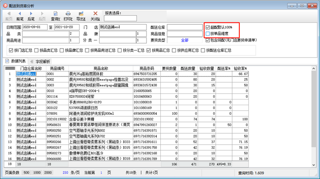320x179 pixels.
Task: Click the vertical scrollbar thumb
Action: (x=314, y=109)
